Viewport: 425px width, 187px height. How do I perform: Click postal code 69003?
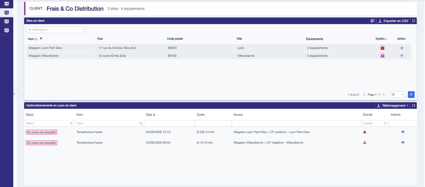click(x=172, y=48)
